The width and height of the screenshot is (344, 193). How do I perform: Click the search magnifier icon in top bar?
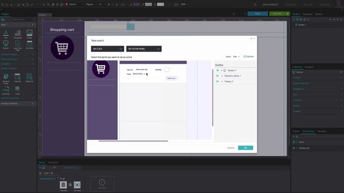(x=255, y=5)
